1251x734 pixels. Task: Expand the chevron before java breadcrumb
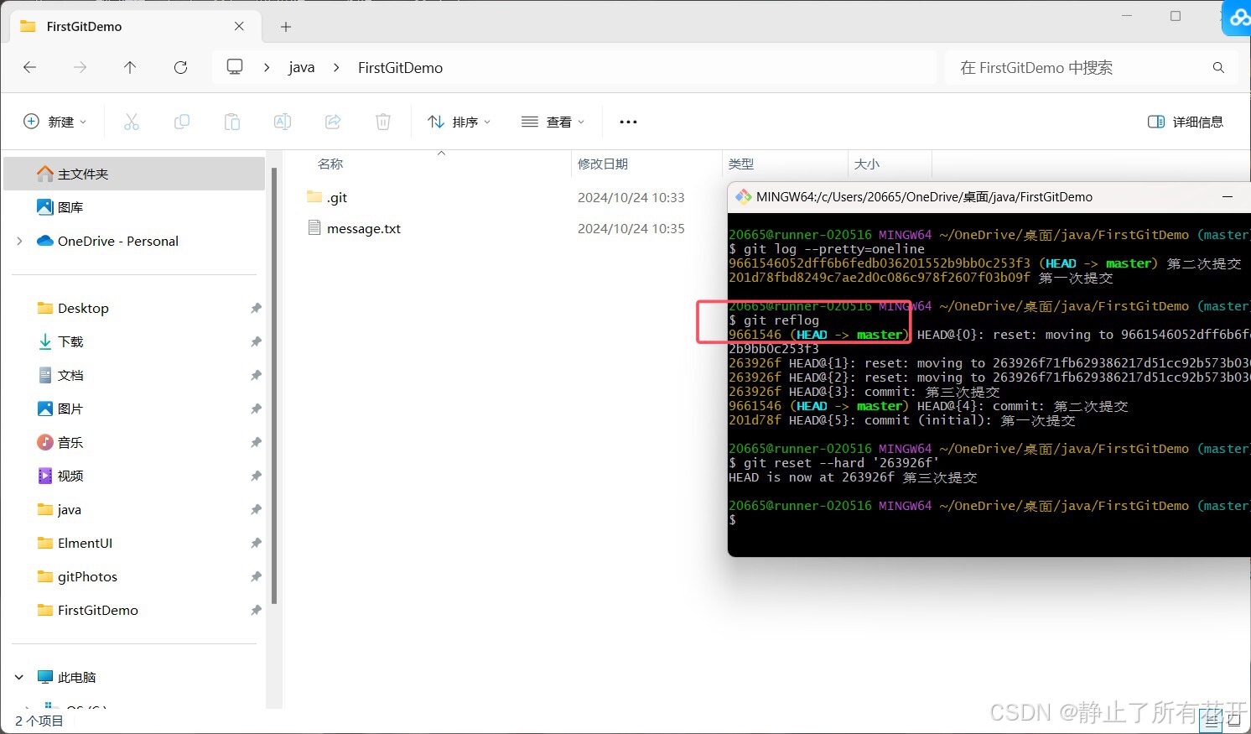pos(267,67)
